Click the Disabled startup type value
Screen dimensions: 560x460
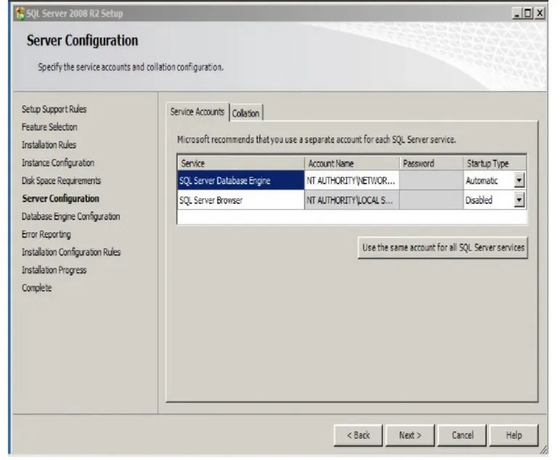[x=479, y=200]
